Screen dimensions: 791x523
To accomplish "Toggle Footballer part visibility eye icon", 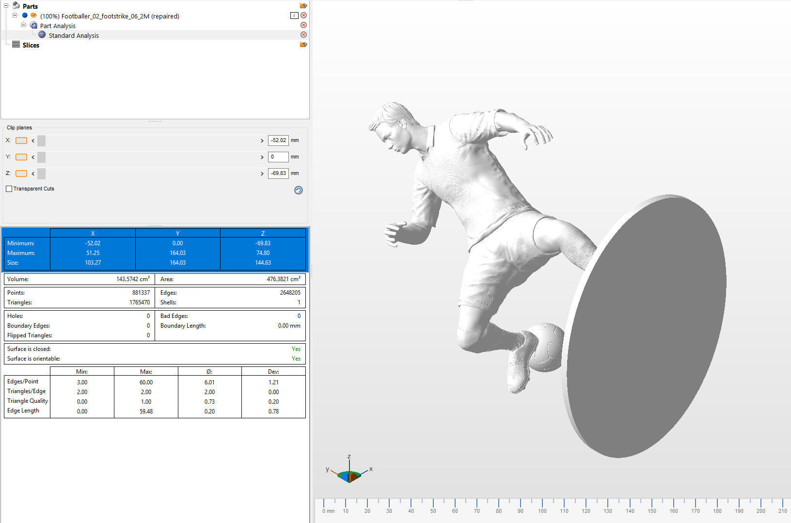I will (33, 16).
